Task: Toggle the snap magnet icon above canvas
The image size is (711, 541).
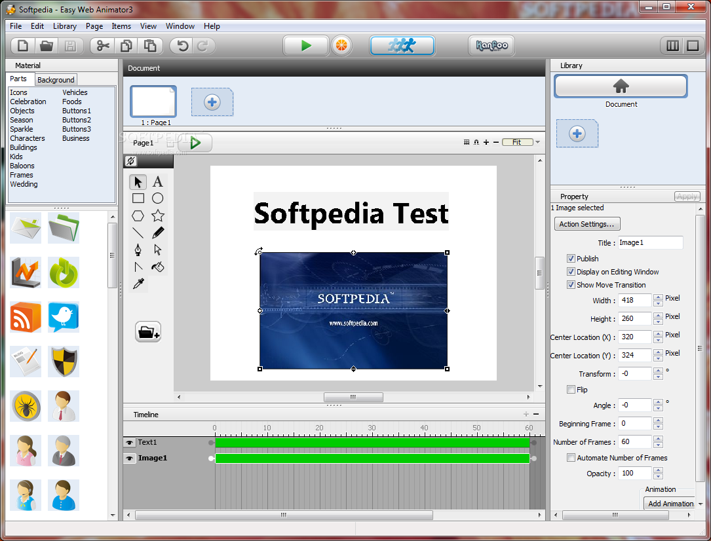Action: [x=476, y=142]
